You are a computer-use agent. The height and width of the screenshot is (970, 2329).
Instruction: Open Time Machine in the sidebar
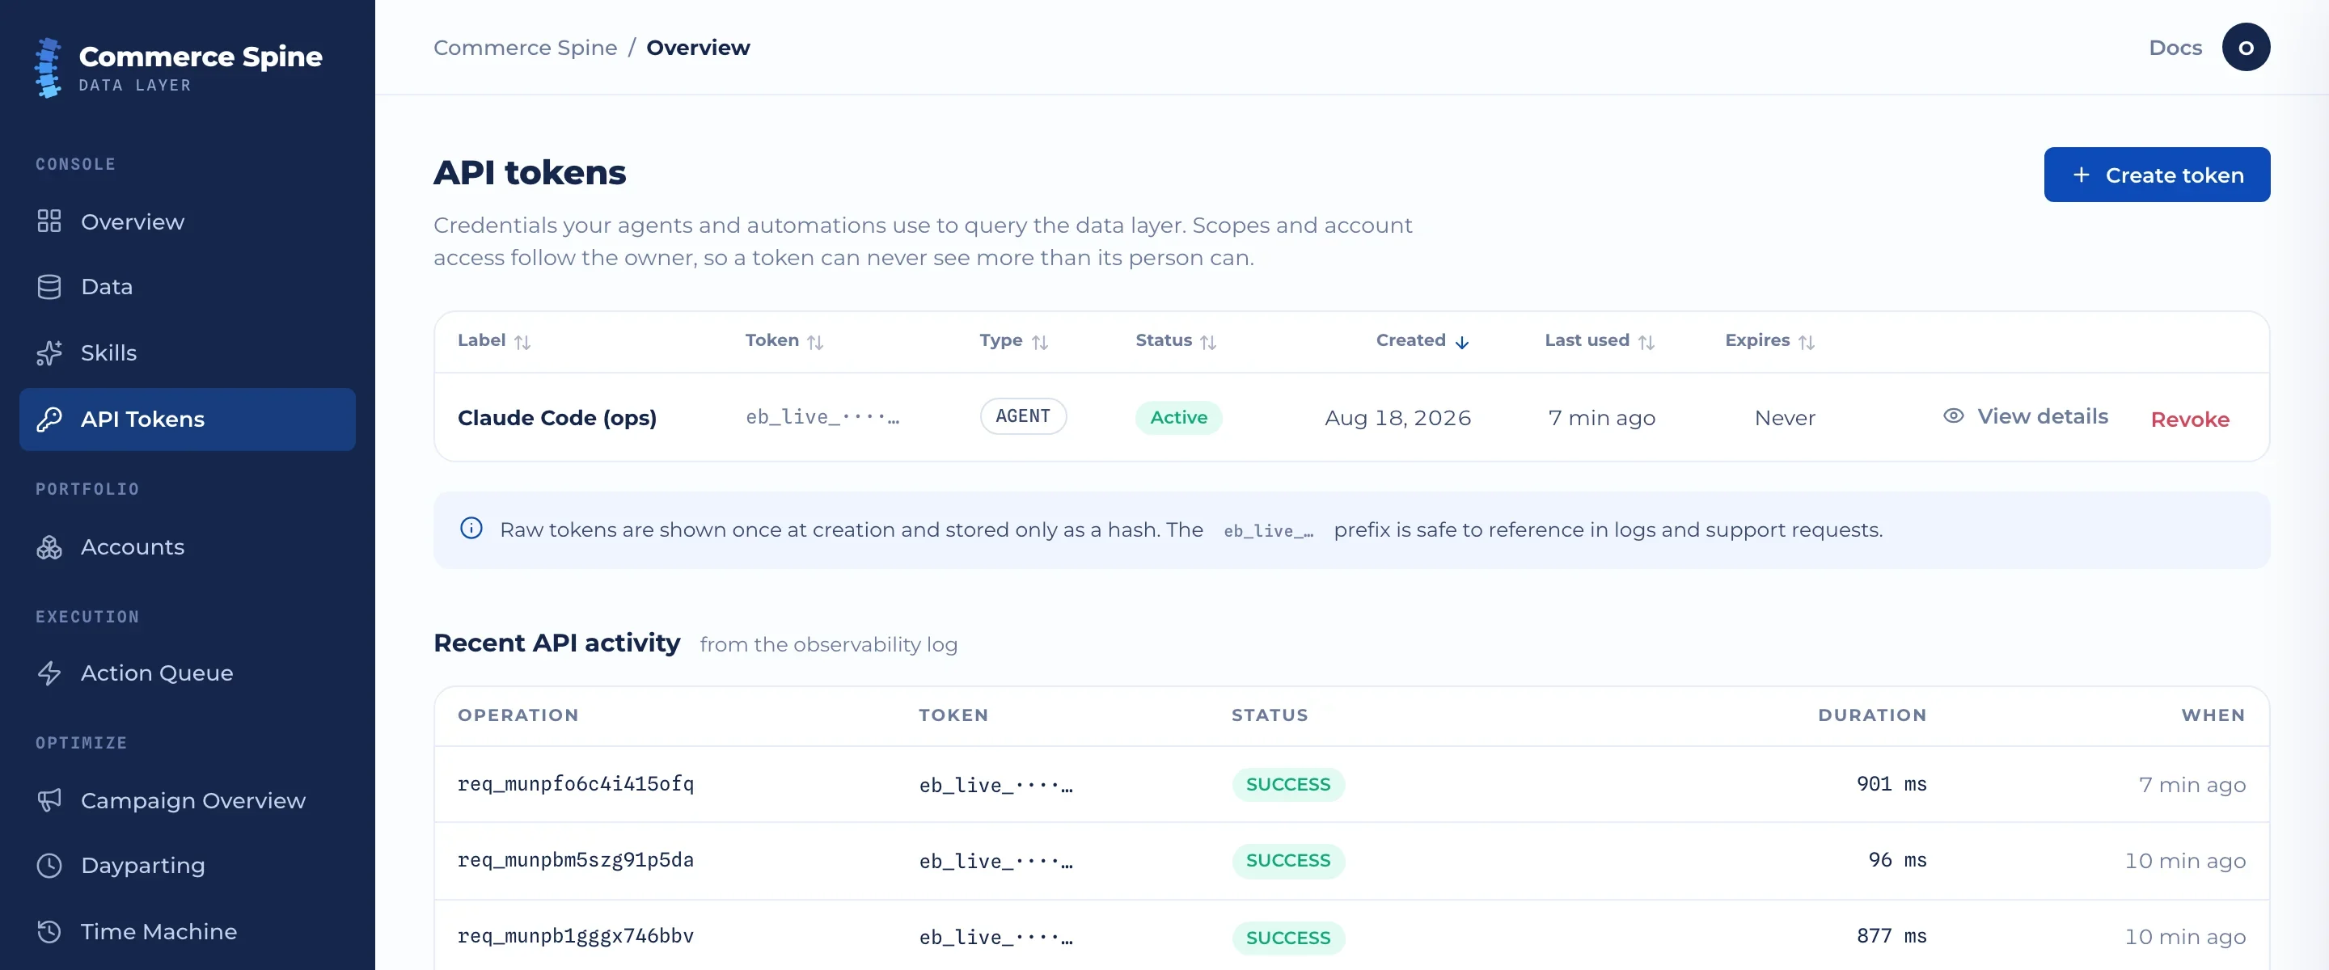click(x=187, y=931)
